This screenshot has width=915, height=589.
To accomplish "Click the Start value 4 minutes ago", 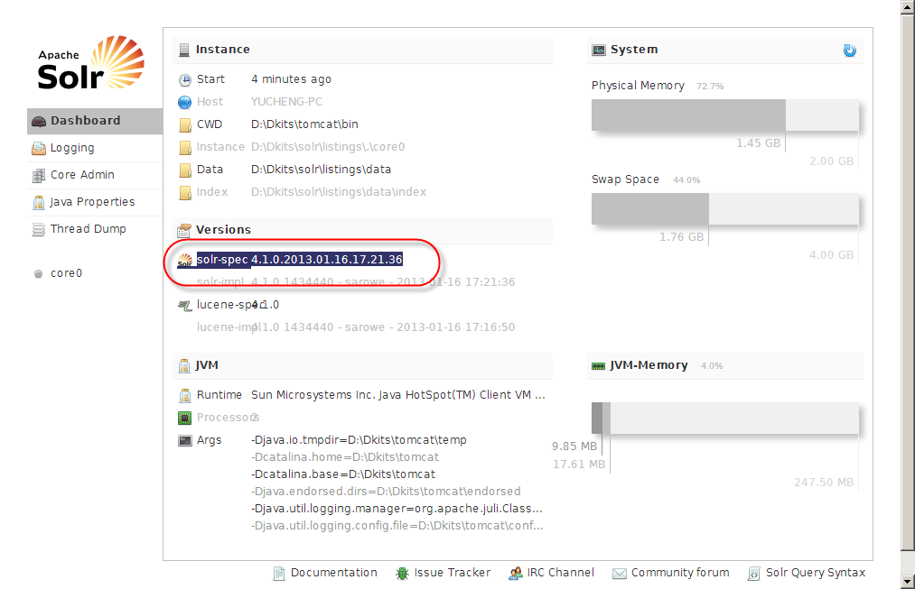I will (x=291, y=79).
